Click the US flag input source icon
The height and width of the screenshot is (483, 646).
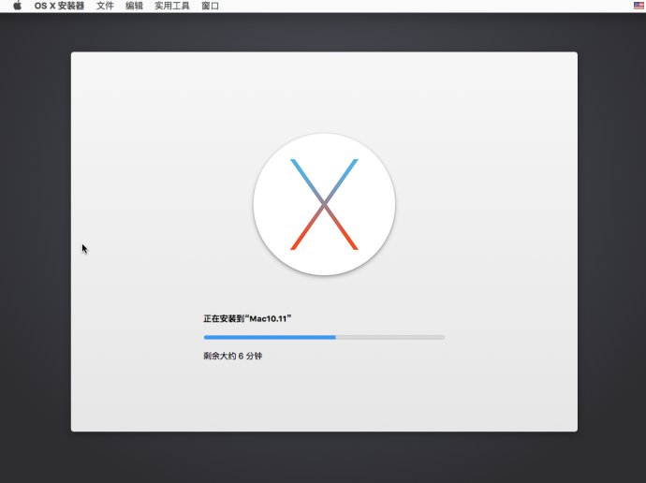pos(639,6)
